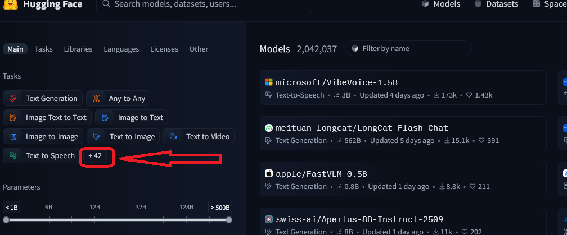This screenshot has width=567, height=235.
Task: Select the > 500B parameter preset
Action: (220, 208)
